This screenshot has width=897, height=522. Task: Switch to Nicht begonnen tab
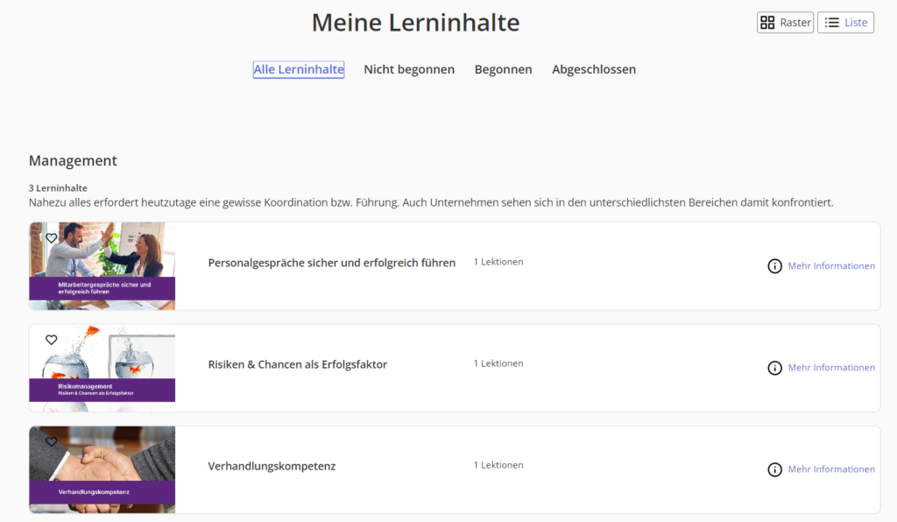tap(409, 69)
